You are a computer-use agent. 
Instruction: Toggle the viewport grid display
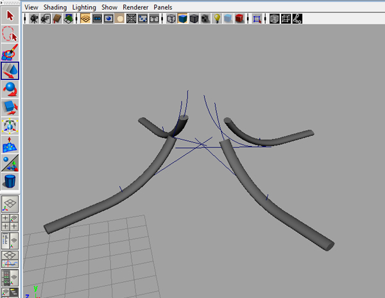tap(85, 19)
